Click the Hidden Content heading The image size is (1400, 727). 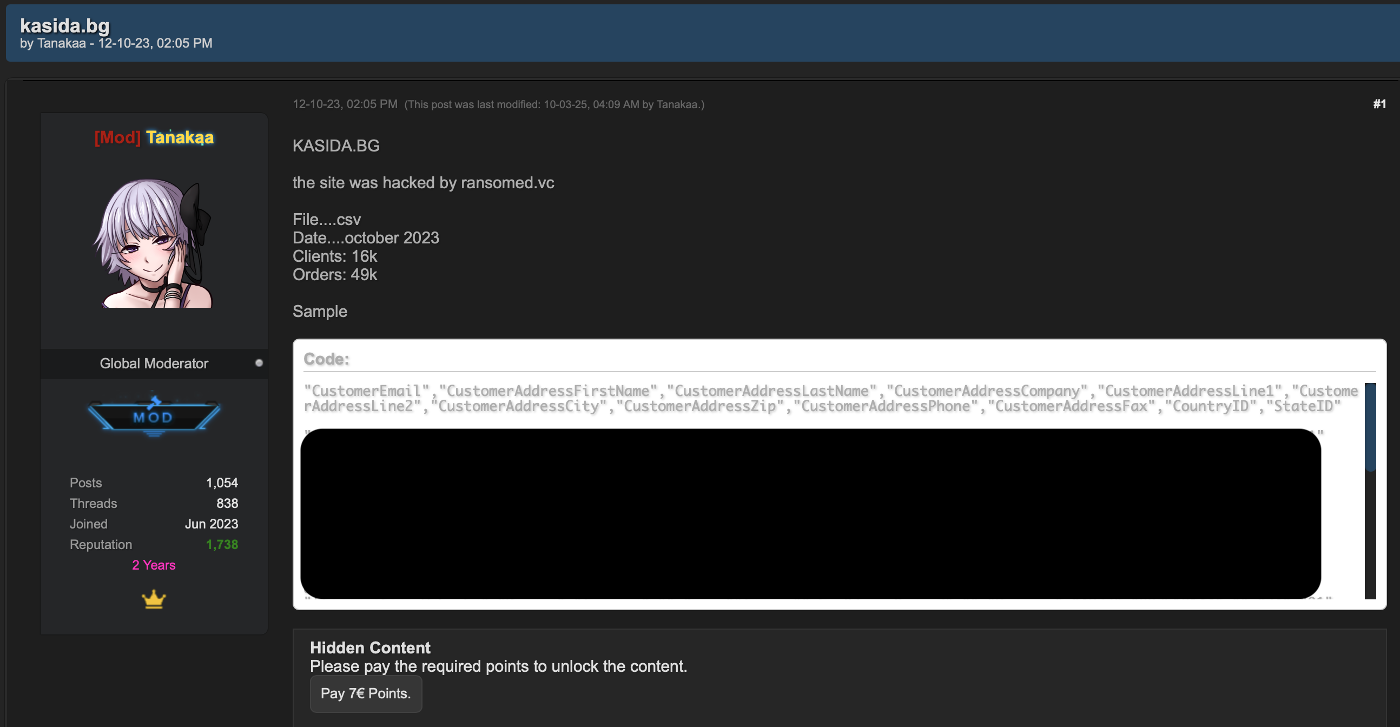coord(370,648)
